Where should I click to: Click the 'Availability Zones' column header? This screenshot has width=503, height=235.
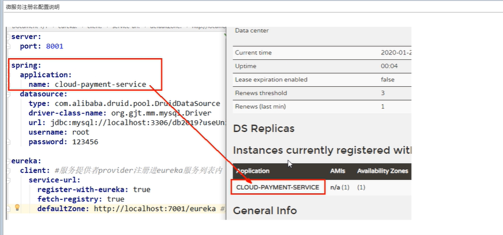[382, 171]
